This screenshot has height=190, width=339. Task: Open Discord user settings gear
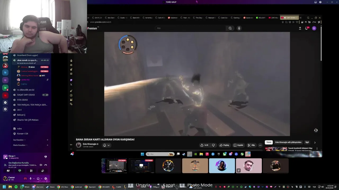click(46, 179)
